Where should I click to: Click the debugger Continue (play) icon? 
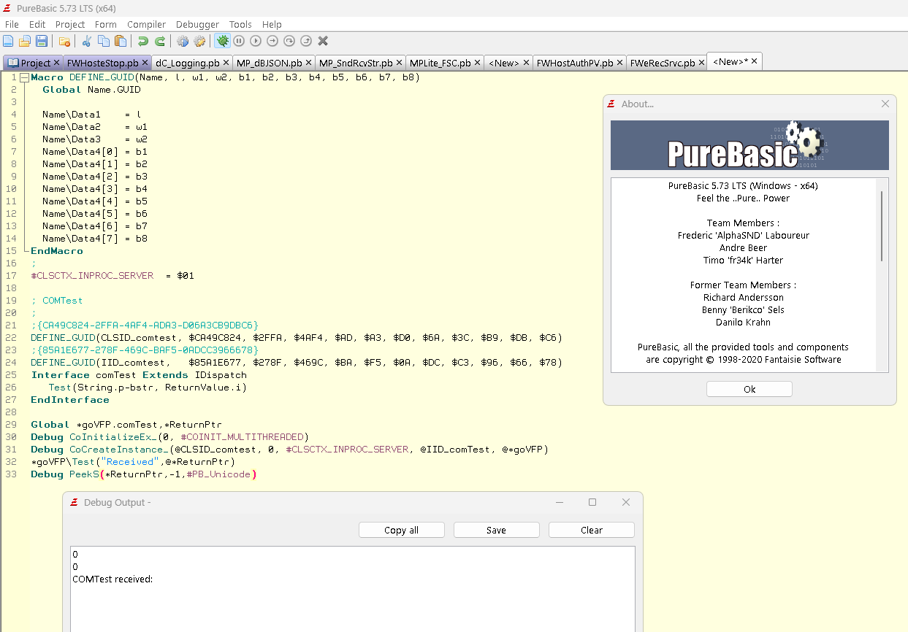click(256, 41)
